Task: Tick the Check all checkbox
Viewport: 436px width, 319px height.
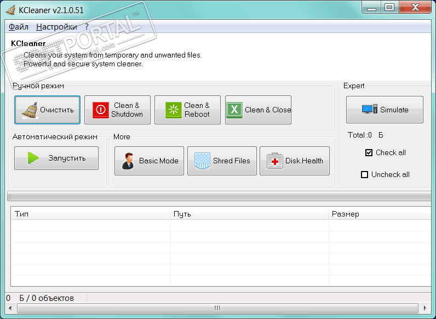Action: coord(369,152)
